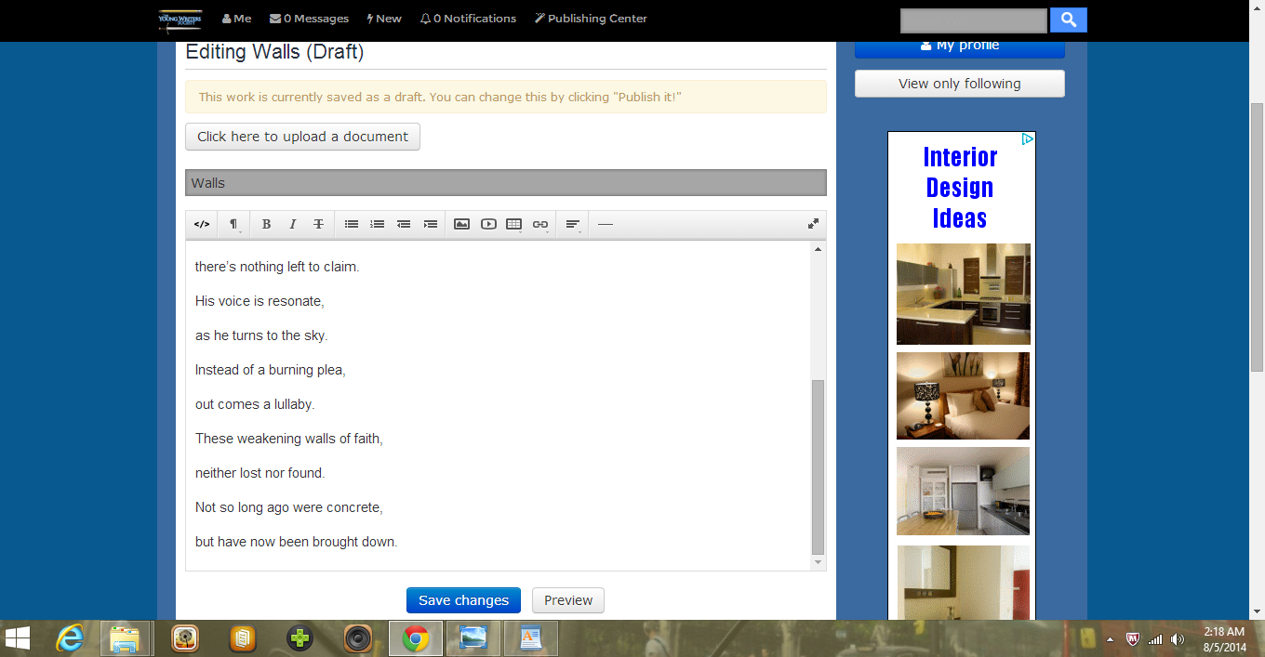
Task: Insert an unordered bullet list
Action: tap(352, 224)
